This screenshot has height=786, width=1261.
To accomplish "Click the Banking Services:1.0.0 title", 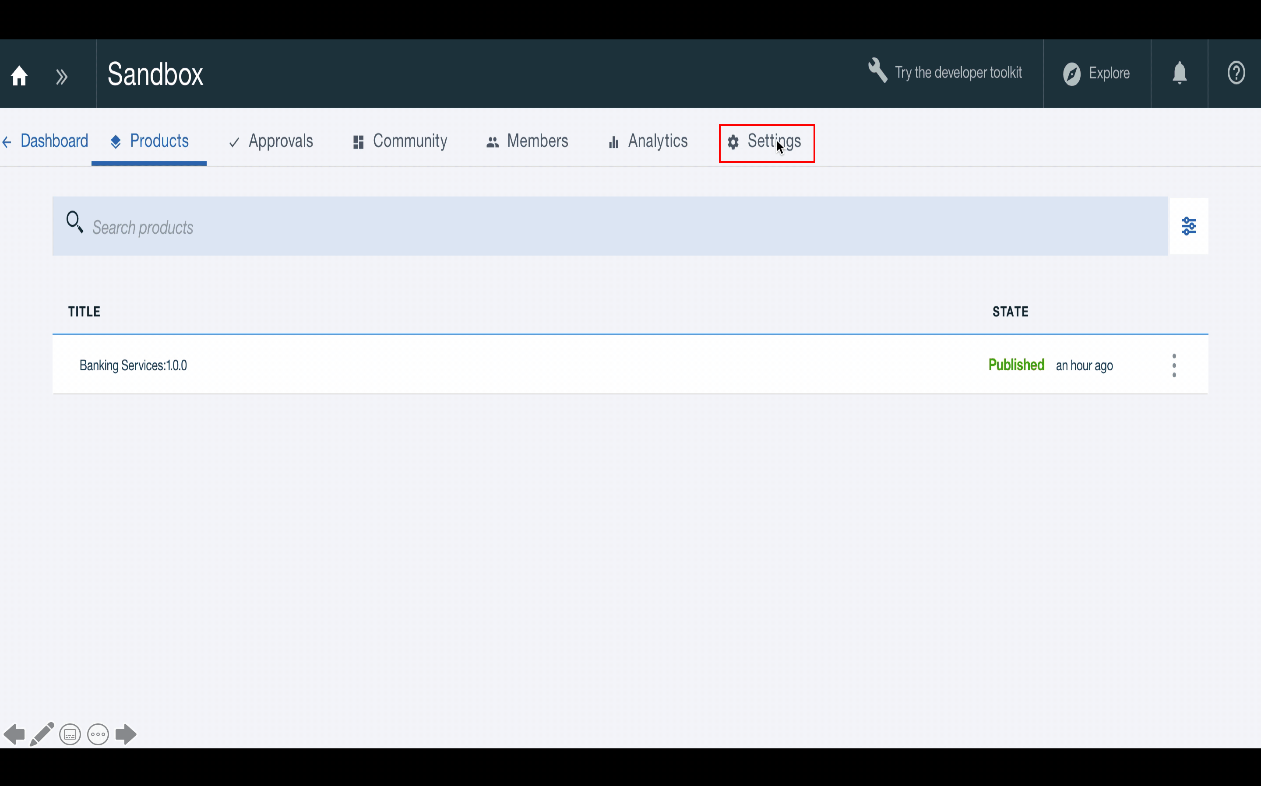I will [132, 365].
